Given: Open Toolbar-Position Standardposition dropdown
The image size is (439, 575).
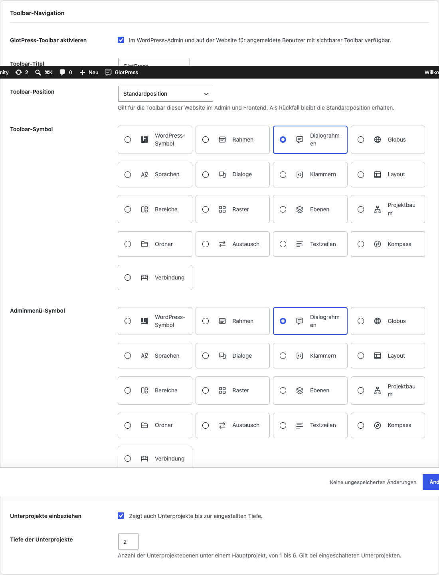Looking at the screenshot, I should click(166, 94).
